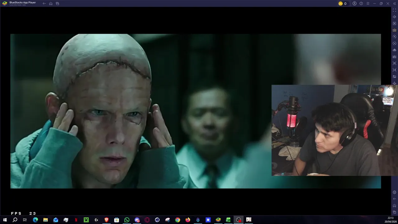Open Netflix from the taskbar
The width and height of the screenshot is (398, 224).
[x=76, y=220]
